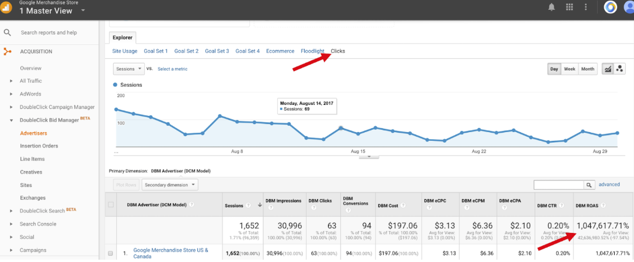
Task: Click the notifications bell icon
Action: click(x=552, y=7)
